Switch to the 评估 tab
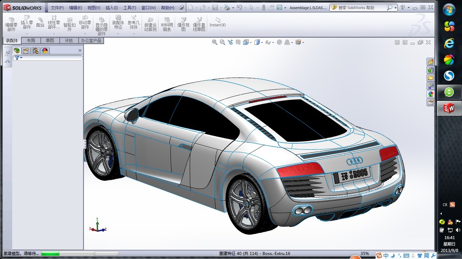 point(69,40)
